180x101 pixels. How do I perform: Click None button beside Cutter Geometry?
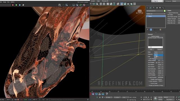(160, 81)
